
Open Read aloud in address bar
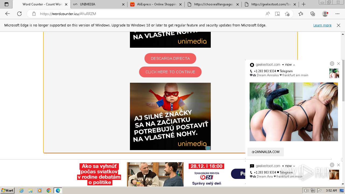click(268, 14)
